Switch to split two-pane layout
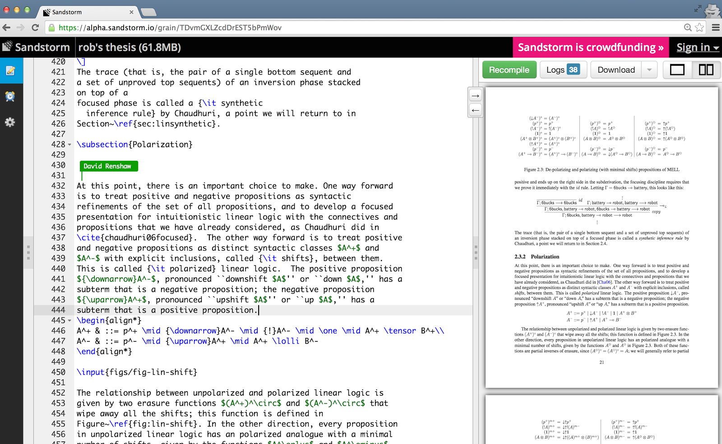The width and height of the screenshot is (722, 444). [706, 70]
